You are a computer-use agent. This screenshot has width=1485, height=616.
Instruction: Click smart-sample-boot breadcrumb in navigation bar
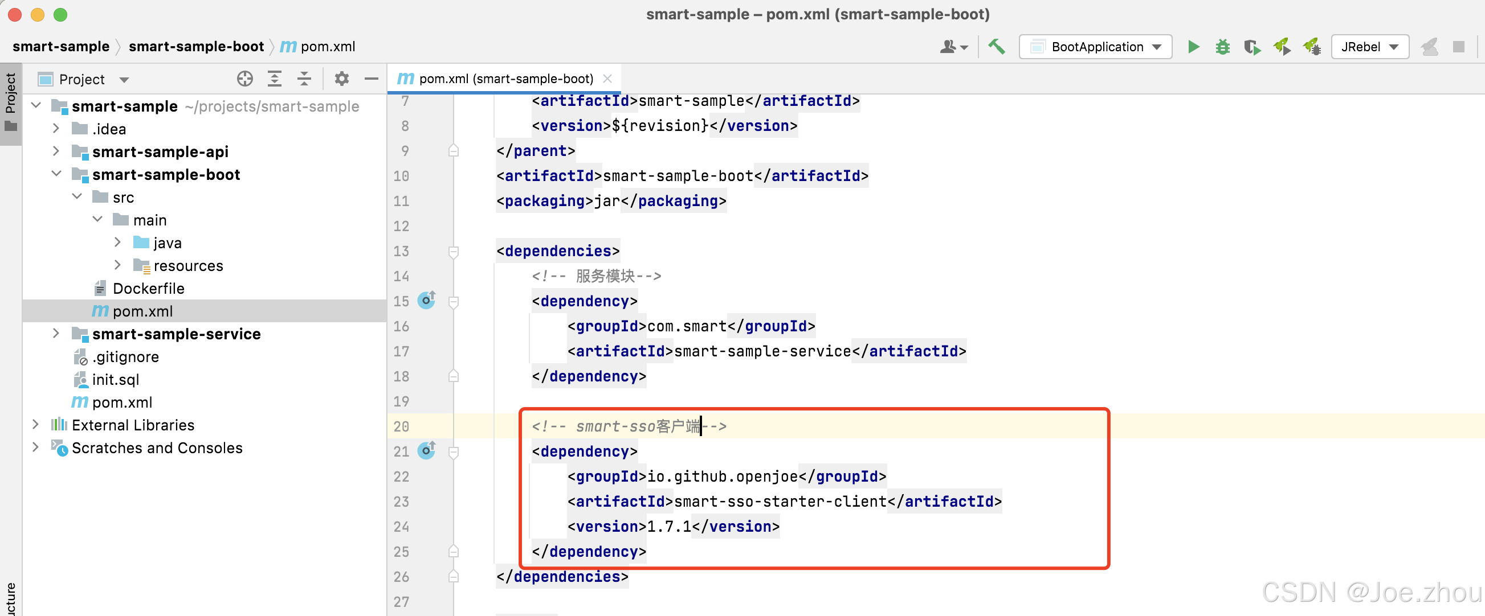196,47
